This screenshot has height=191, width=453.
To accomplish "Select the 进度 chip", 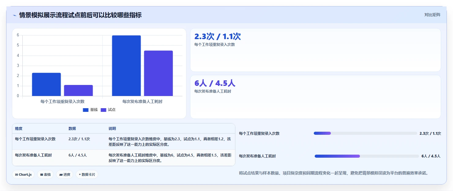I will [65, 174].
